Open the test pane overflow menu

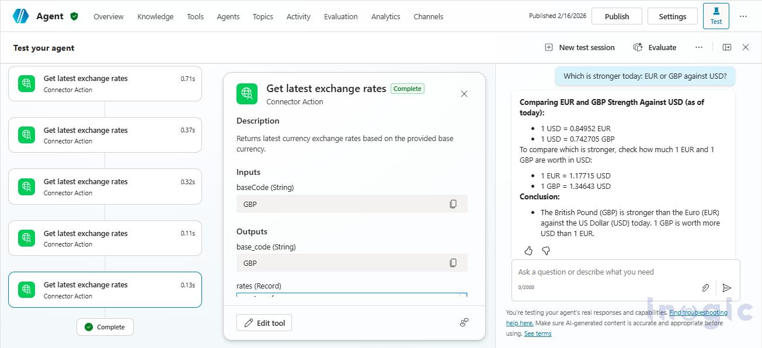pyautogui.click(x=699, y=47)
